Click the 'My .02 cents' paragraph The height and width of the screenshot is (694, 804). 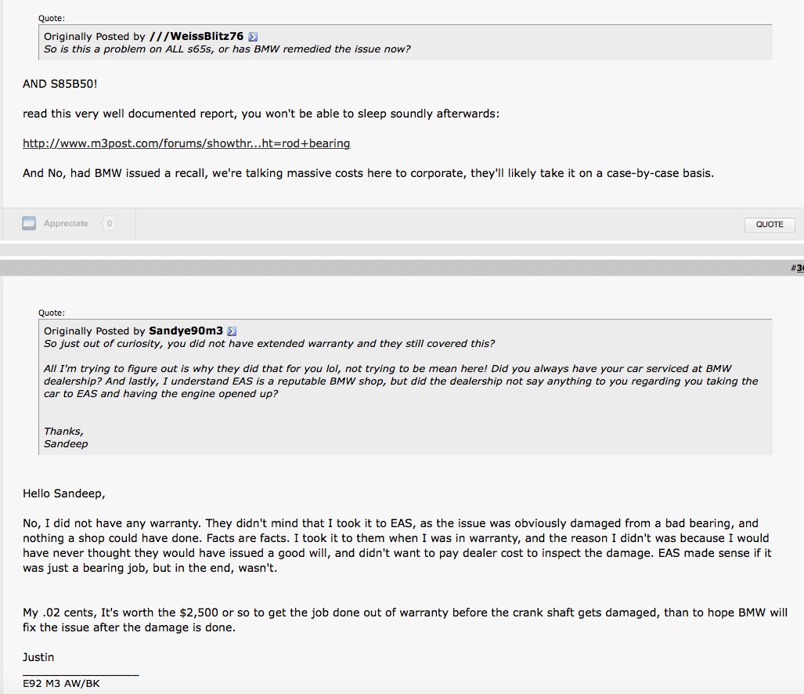pos(405,620)
